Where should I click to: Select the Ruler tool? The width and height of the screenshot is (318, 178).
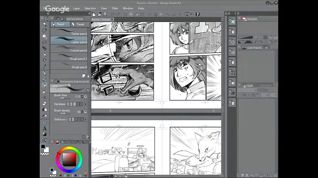click(x=45, y=122)
